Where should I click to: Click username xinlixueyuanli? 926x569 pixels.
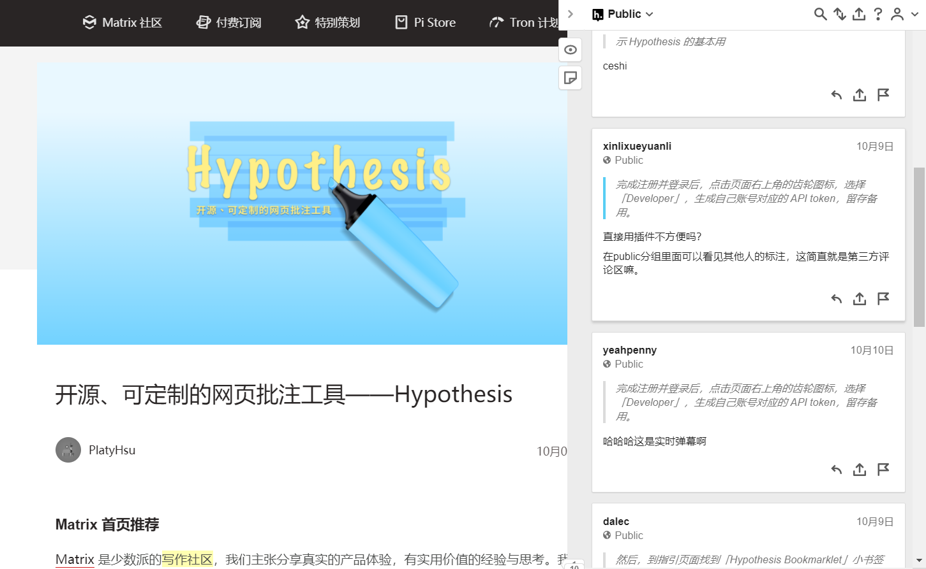[637, 146]
